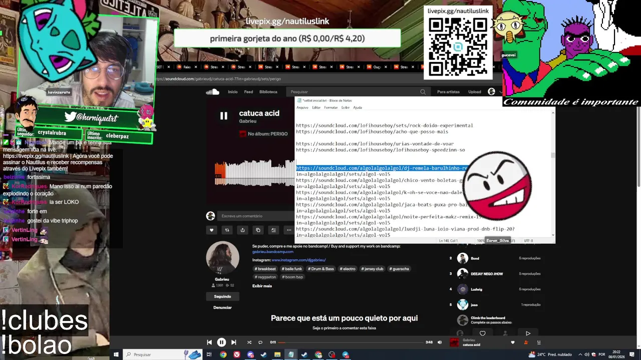Open the Editar menu in Notepad
This screenshot has width=641, height=360.
click(316, 107)
